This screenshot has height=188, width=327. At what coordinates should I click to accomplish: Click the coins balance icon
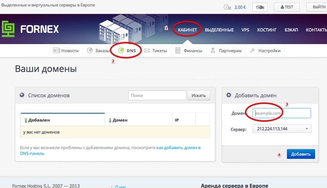tap(227, 7)
